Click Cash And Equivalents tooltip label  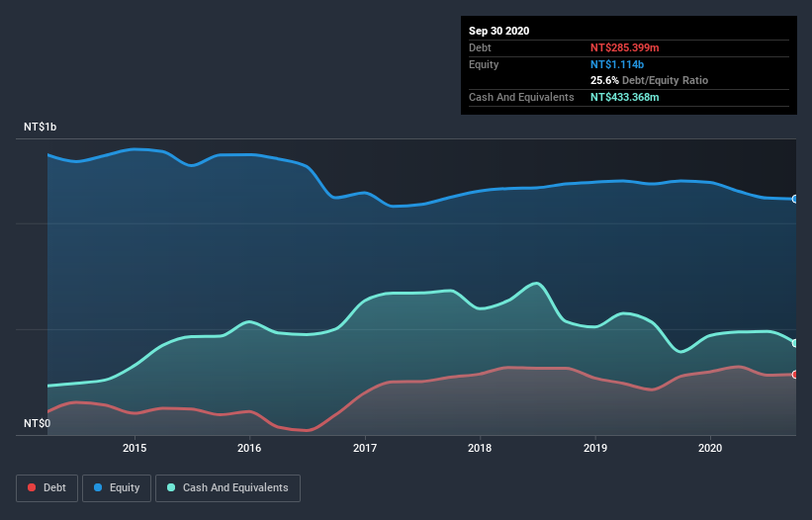coord(521,97)
